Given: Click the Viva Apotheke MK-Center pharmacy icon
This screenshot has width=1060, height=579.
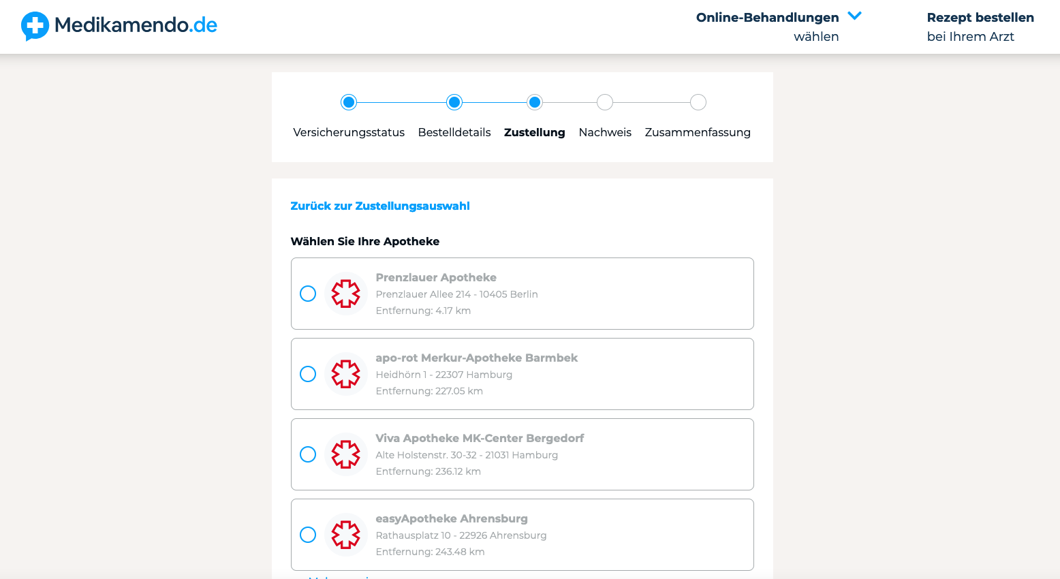Looking at the screenshot, I should [345, 454].
